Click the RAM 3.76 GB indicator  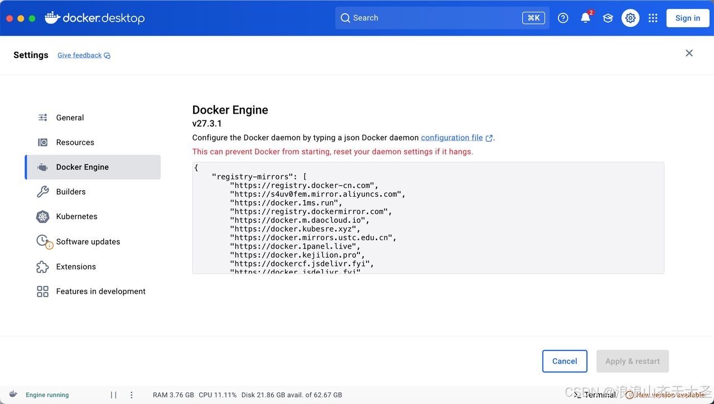173,395
